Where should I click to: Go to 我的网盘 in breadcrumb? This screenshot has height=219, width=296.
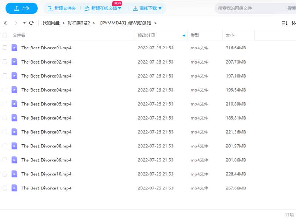point(51,23)
